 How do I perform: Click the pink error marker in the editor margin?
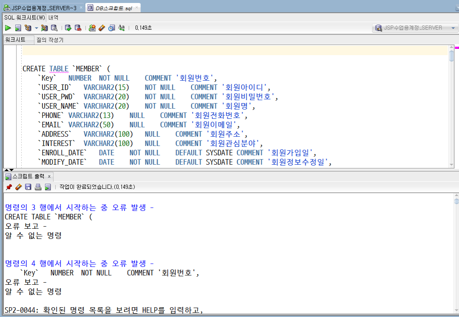coord(456,48)
